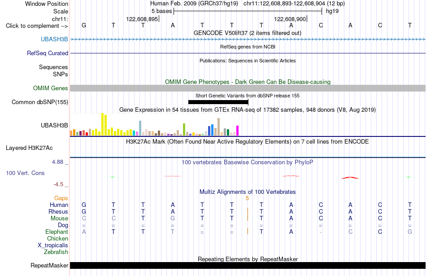Select the Chicken alignment row label
The width and height of the screenshot is (426, 276).
tap(57, 238)
